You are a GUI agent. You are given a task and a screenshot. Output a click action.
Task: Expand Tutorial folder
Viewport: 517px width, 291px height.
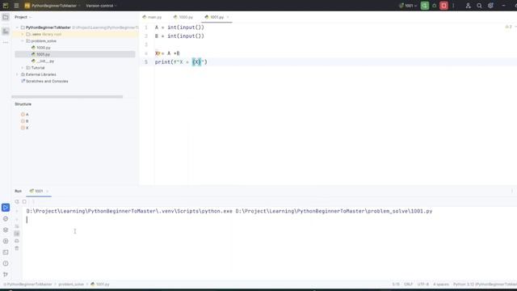point(23,68)
